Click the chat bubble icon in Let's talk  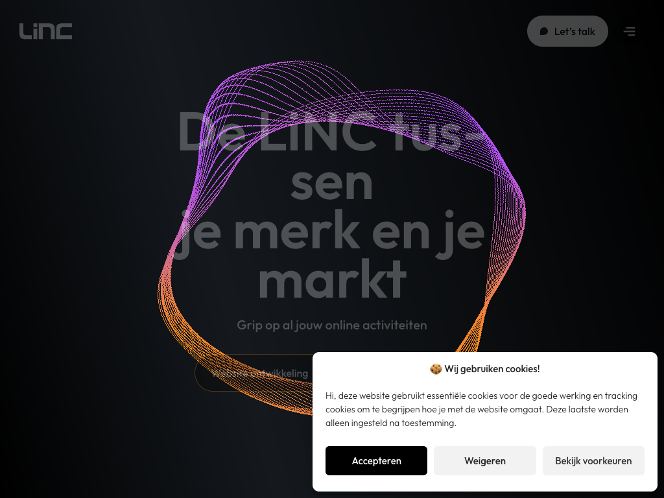click(x=544, y=31)
